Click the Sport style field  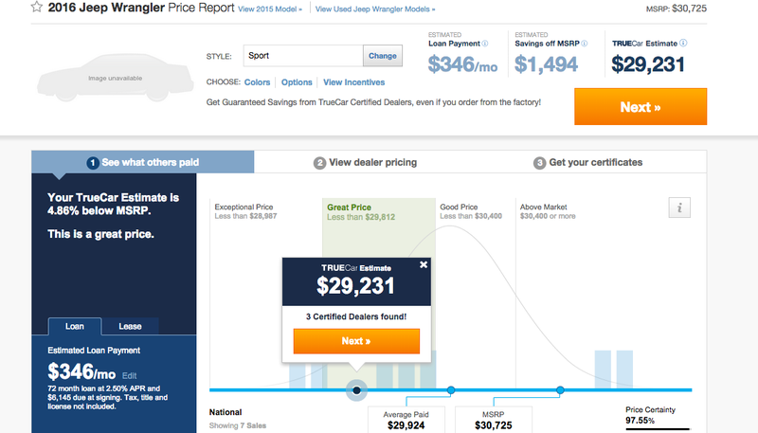[303, 56]
